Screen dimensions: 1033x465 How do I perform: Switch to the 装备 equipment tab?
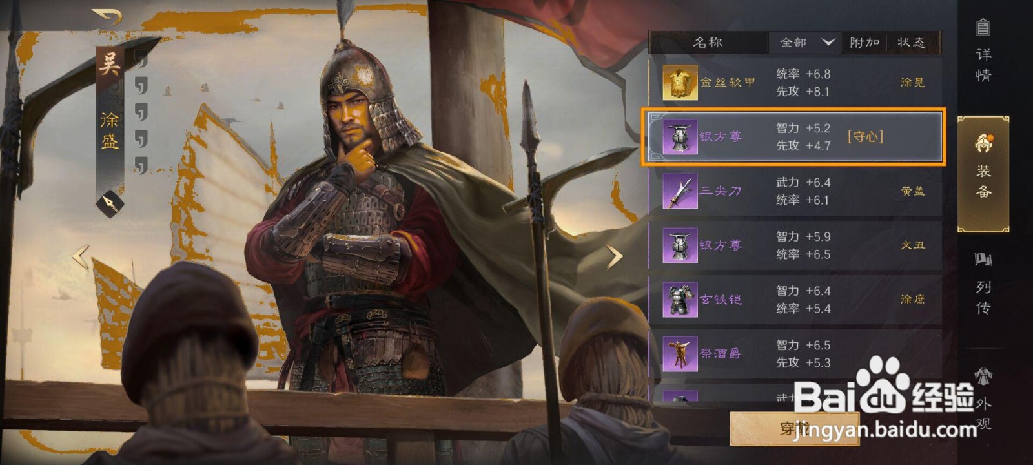tap(983, 174)
